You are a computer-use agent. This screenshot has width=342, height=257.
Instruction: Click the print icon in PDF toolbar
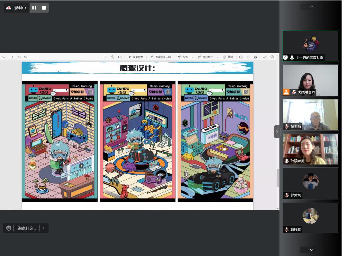(x=241, y=57)
